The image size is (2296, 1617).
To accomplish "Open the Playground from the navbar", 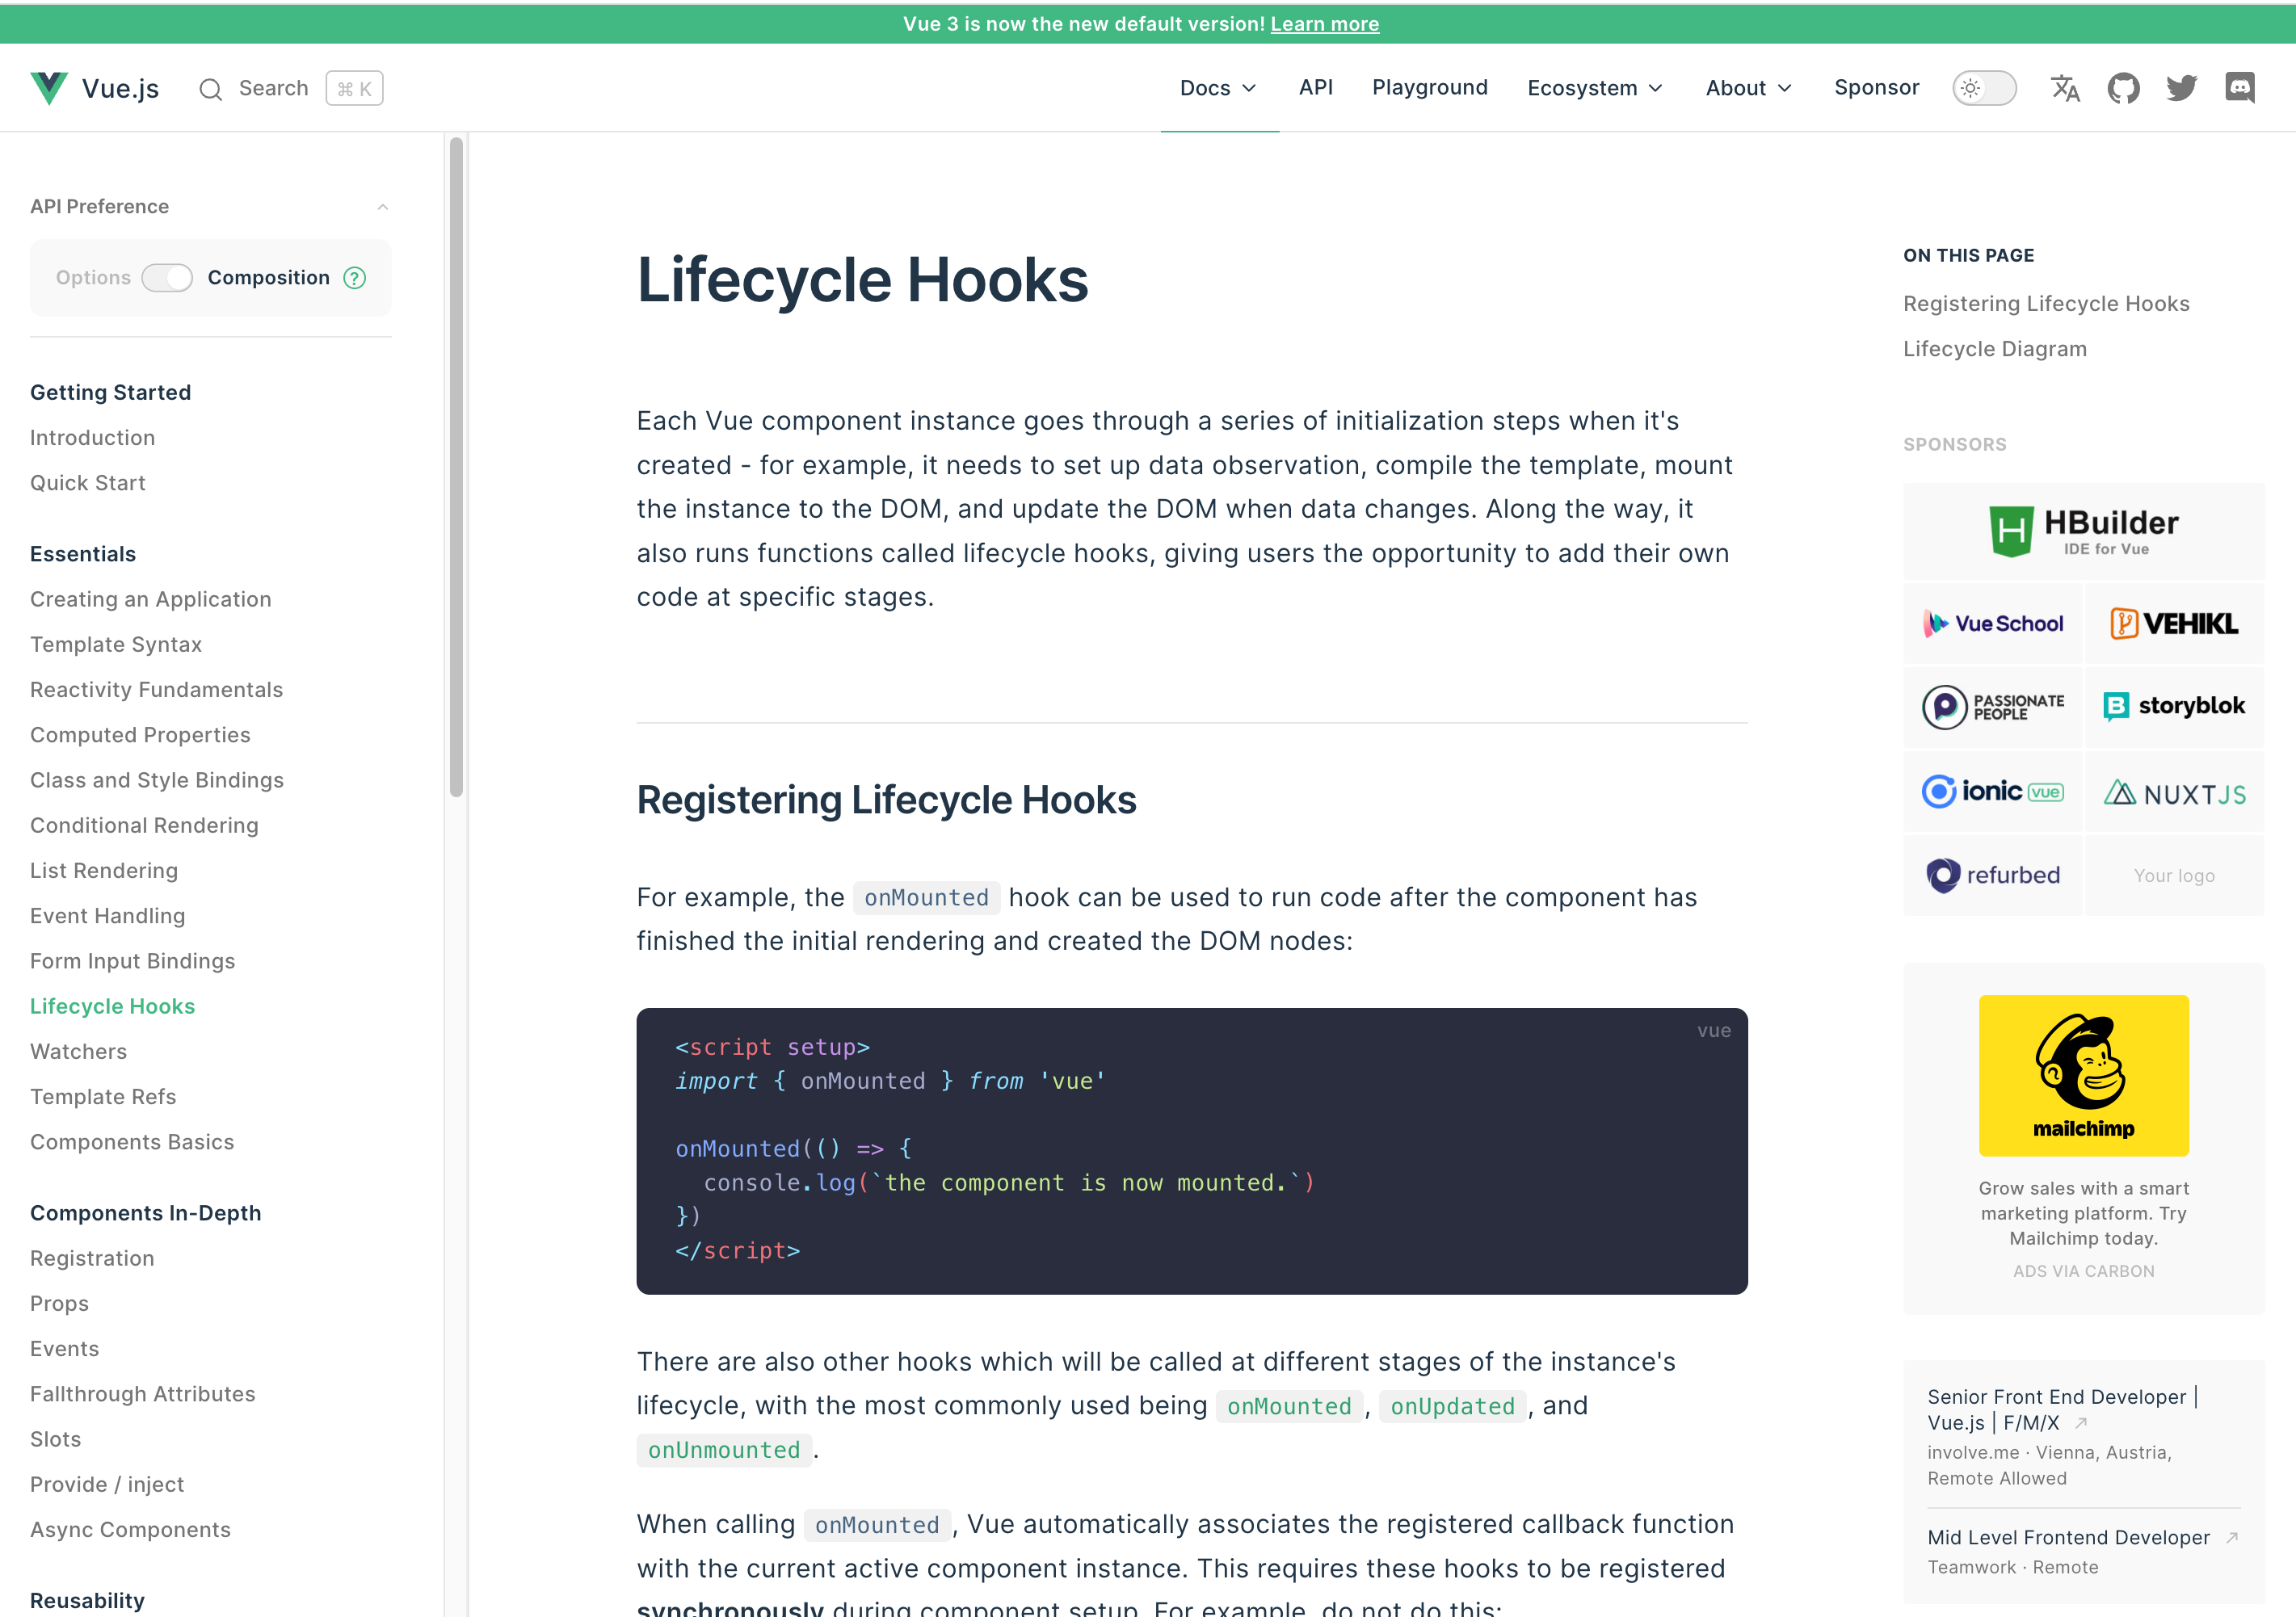I will click(1429, 88).
